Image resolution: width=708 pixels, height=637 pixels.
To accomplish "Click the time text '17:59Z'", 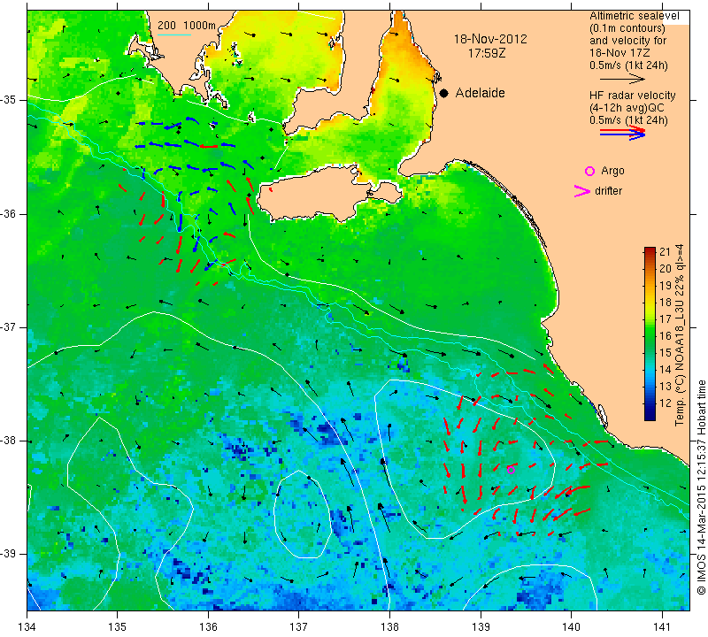I will (x=486, y=53).
